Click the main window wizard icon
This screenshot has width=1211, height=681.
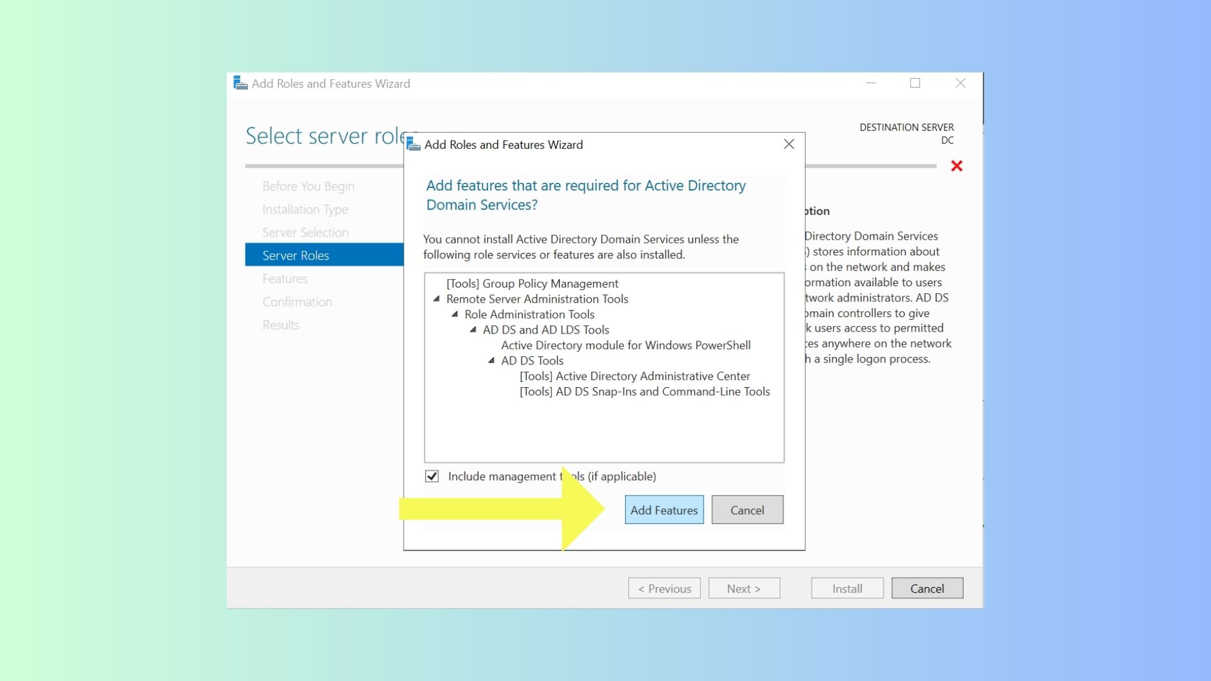click(x=240, y=83)
